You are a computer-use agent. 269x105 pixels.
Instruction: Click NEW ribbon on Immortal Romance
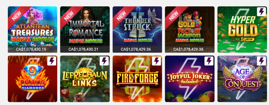(x=69, y=15)
